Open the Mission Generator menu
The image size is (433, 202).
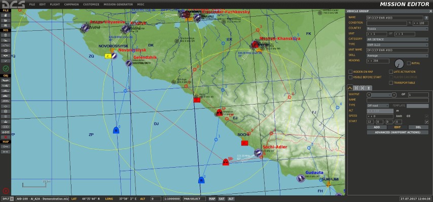(x=118, y=4)
